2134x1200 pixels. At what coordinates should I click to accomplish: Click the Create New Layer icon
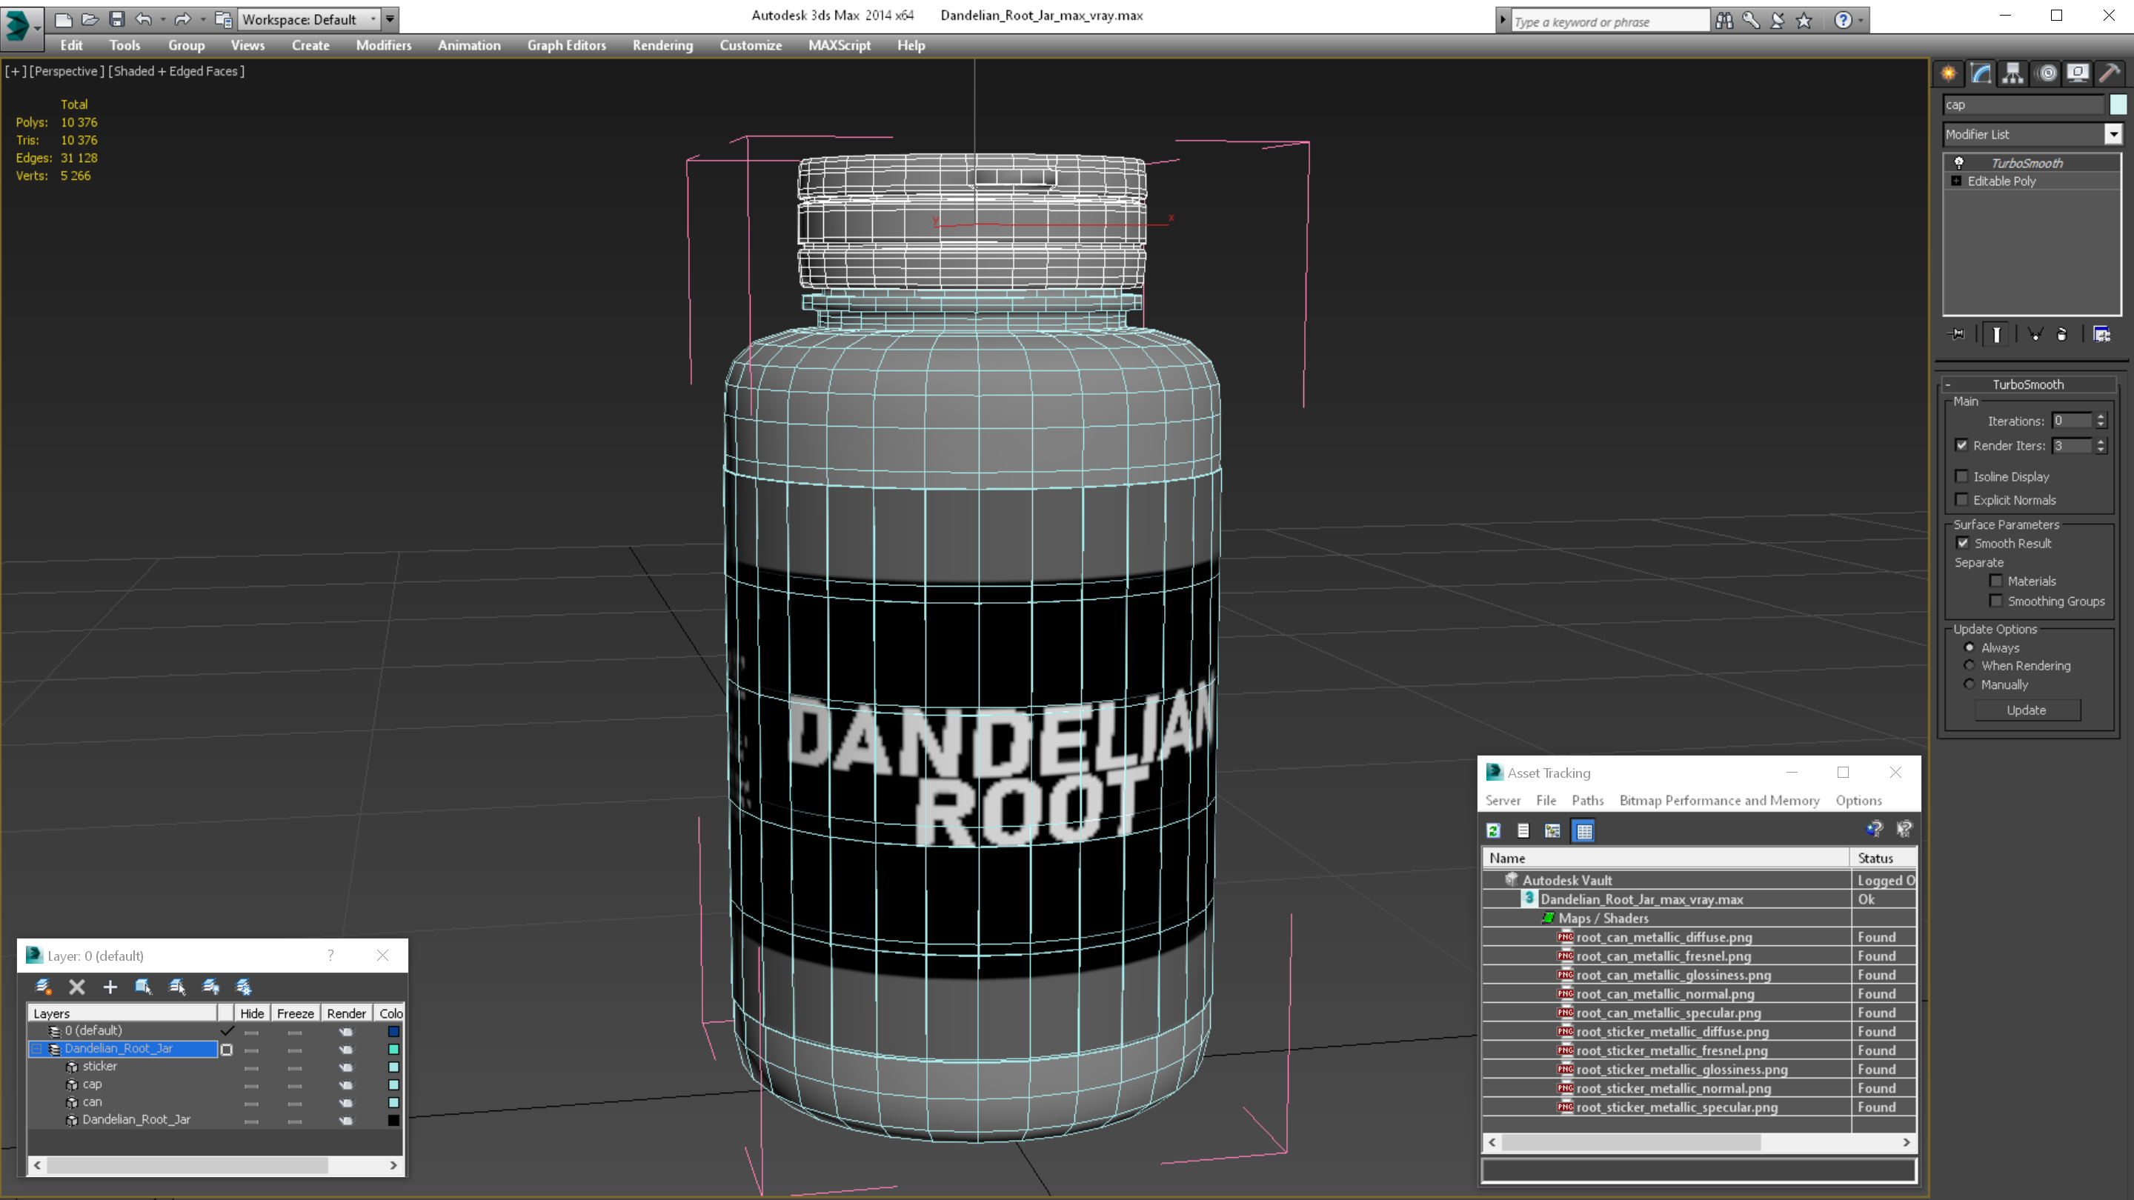coord(43,987)
